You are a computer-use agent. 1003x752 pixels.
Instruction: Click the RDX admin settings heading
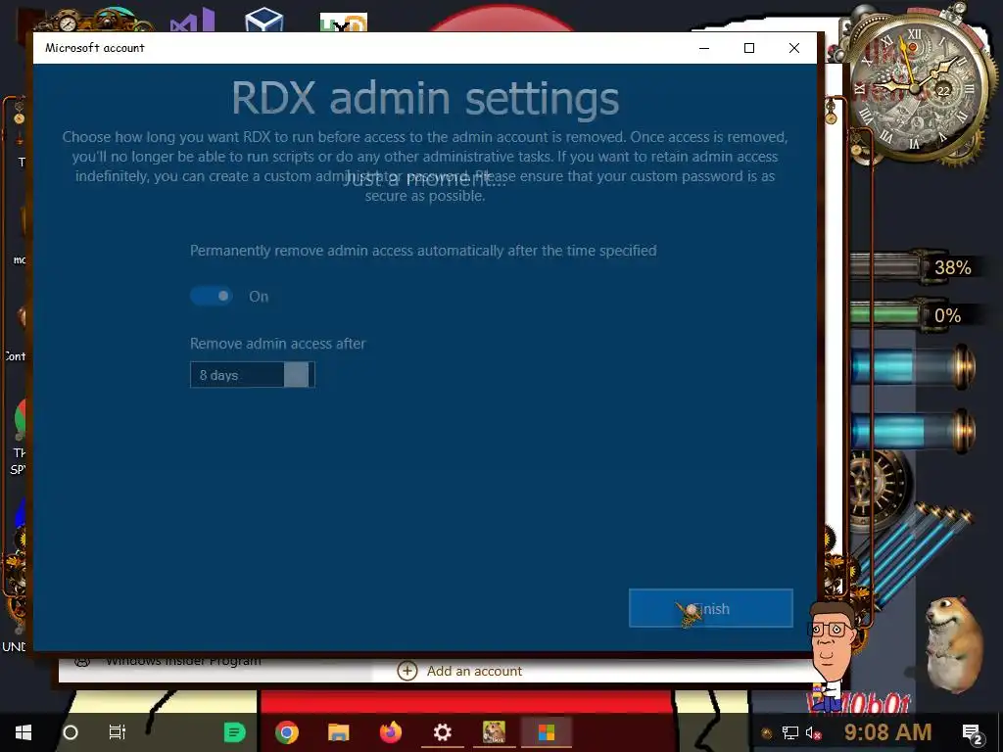pyautogui.click(x=425, y=98)
